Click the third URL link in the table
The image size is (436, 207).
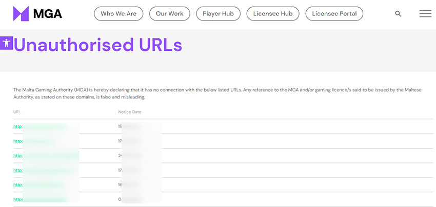(46, 155)
